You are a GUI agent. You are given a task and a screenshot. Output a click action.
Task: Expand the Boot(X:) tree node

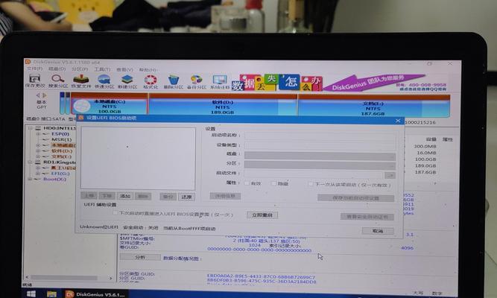coord(31,179)
